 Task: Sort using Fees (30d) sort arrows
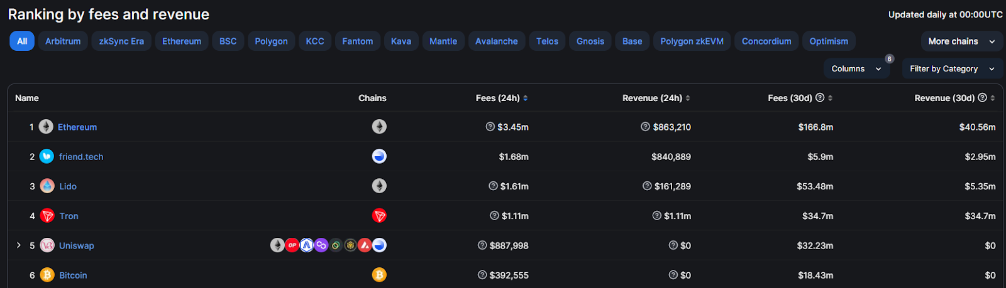pyautogui.click(x=830, y=98)
